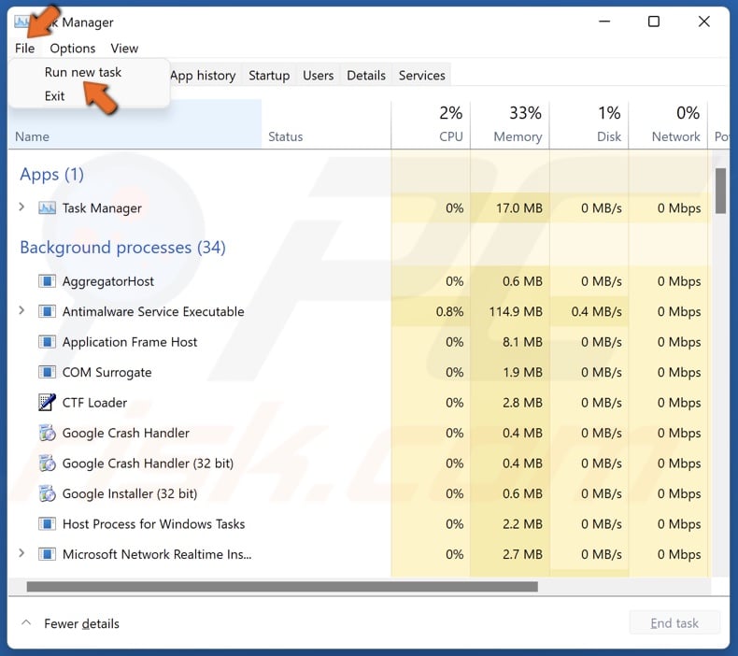738x656 pixels.
Task: Collapse view with Fewer details chevron
Action: (26, 622)
